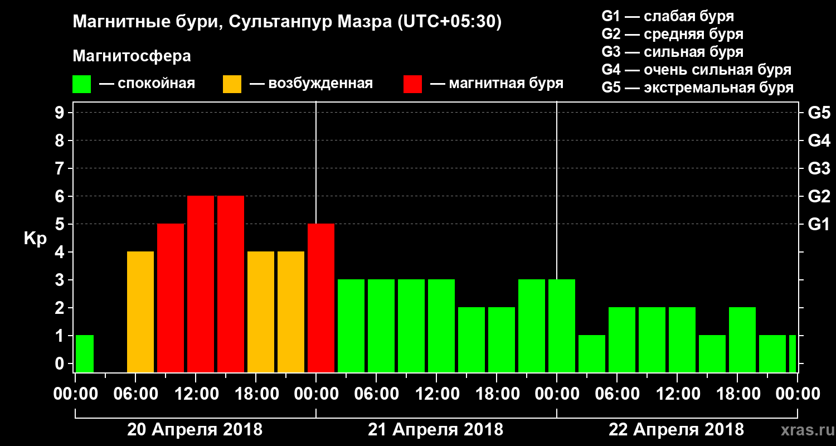
Task: Click the '20 Апреля 2018' date label
Action: [195, 429]
